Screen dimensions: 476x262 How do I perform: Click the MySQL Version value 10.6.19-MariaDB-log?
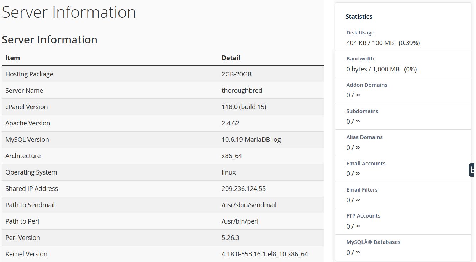pos(251,140)
